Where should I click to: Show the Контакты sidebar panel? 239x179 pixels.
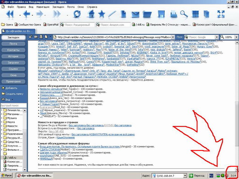(13, 50)
